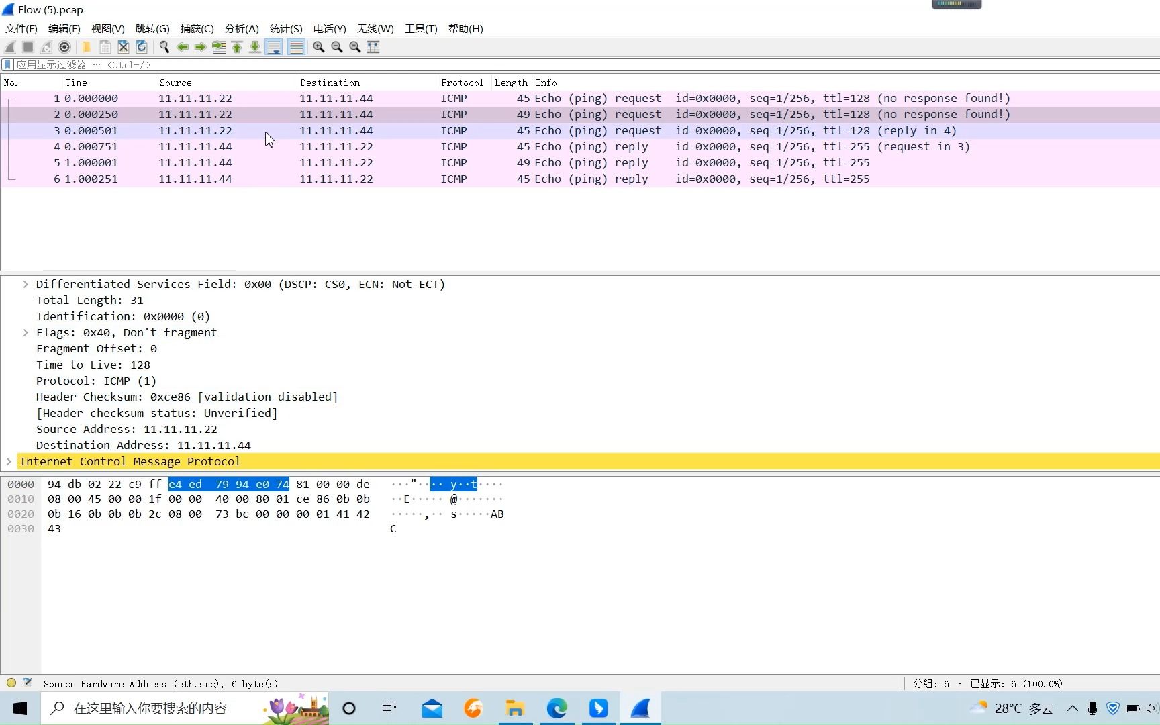Go back to previous packet arrow
1160x725 pixels.
pos(182,47)
